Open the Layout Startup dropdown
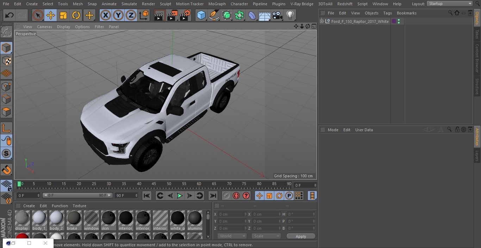The height and width of the screenshot is (248, 481). (x=450, y=4)
